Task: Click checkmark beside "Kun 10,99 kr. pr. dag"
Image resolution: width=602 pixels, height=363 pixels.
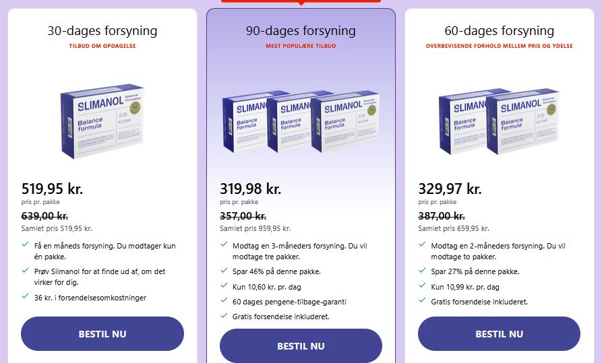Action: click(422, 286)
